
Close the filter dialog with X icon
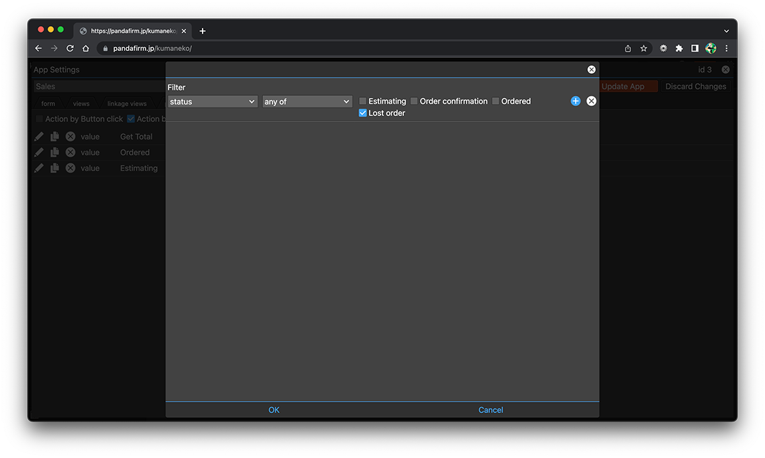[x=591, y=70]
